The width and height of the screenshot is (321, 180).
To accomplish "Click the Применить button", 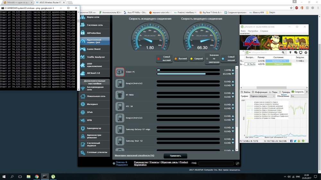I will [176, 156].
